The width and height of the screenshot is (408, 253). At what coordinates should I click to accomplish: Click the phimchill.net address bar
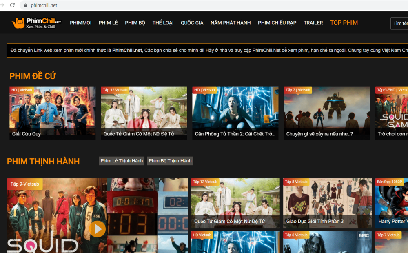[x=213, y=5]
